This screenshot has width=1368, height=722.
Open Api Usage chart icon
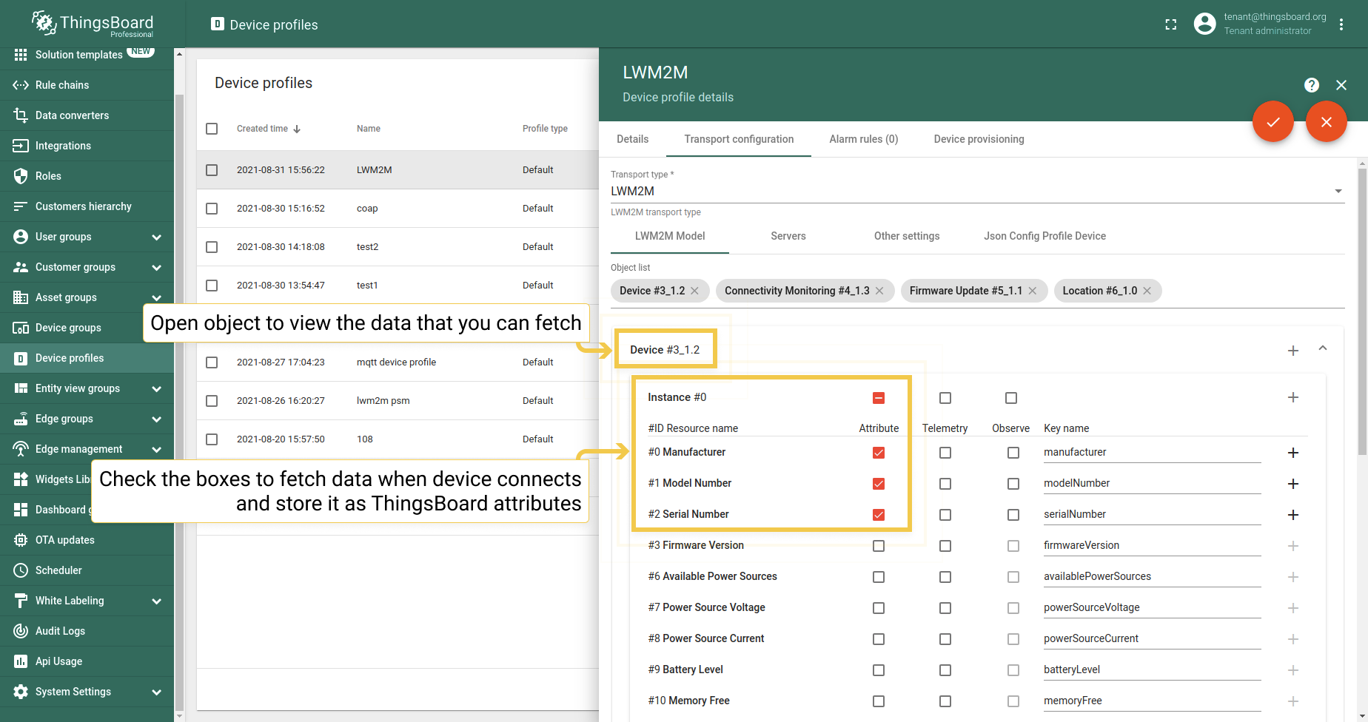(21, 661)
